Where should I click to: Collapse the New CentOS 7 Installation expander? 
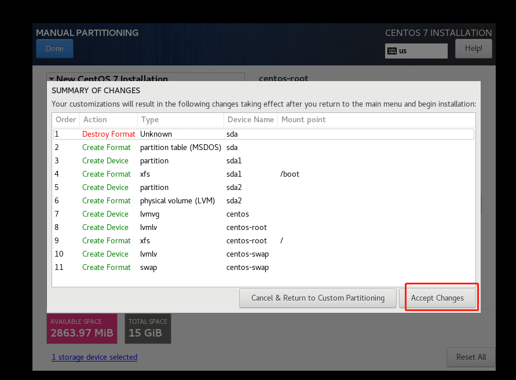tap(52, 79)
